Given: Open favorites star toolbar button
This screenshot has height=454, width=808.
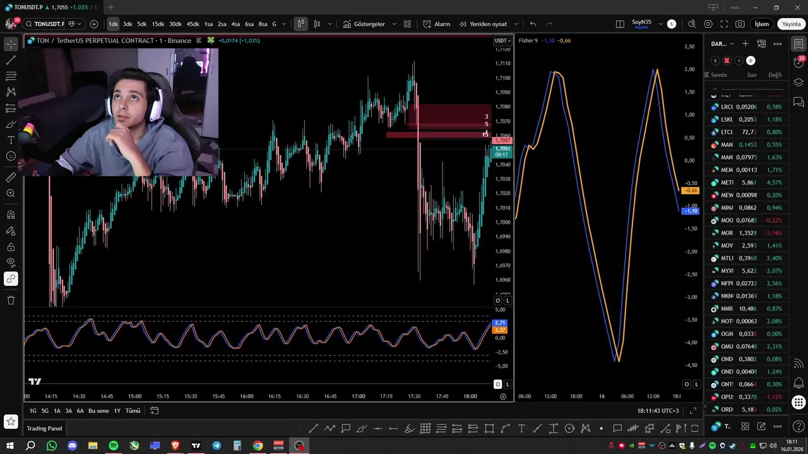Looking at the screenshot, I should (11, 421).
